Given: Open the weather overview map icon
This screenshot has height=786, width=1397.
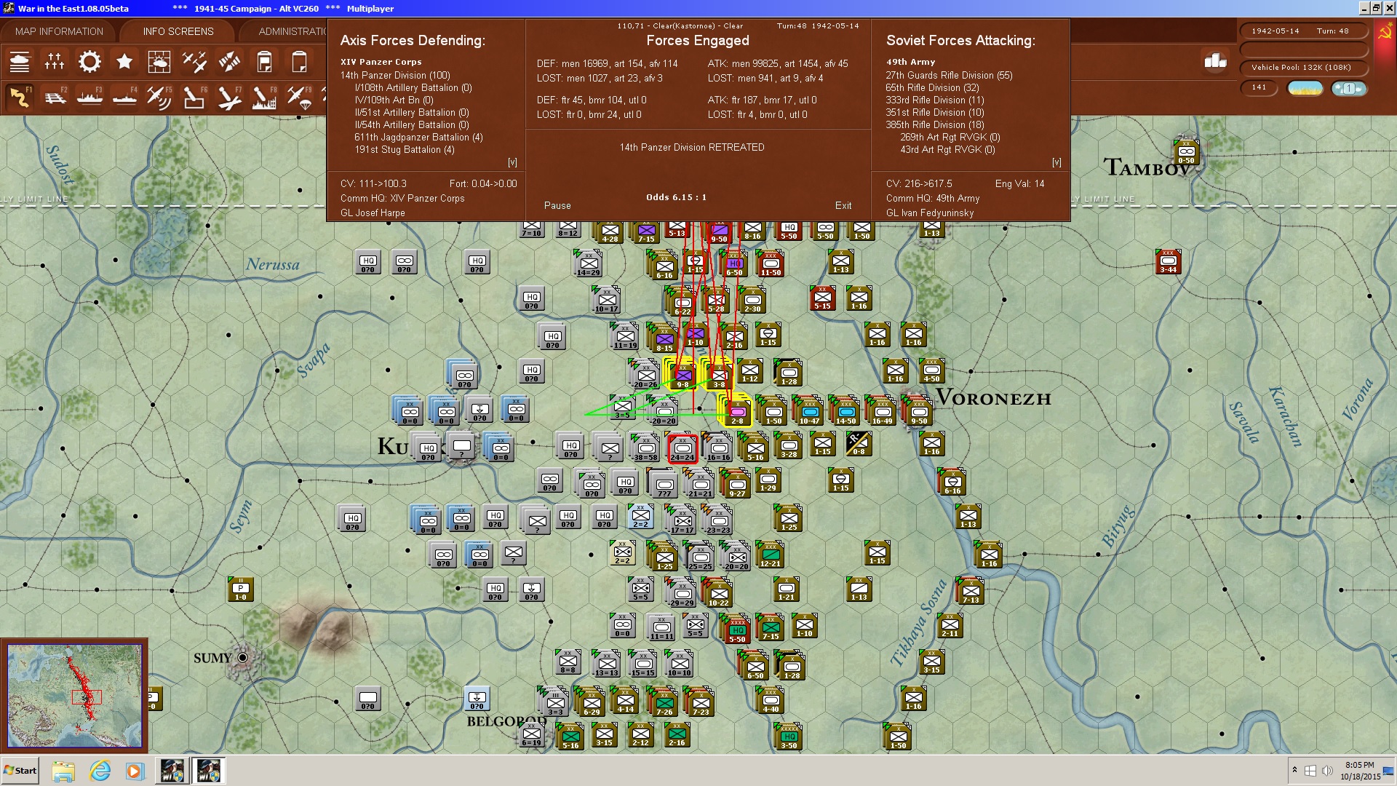Looking at the screenshot, I should [x=159, y=62].
